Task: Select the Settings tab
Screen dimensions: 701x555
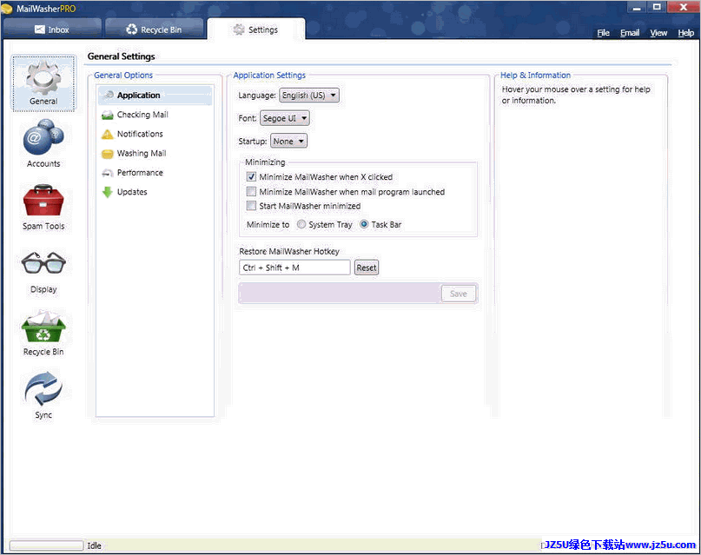Action: tap(256, 30)
